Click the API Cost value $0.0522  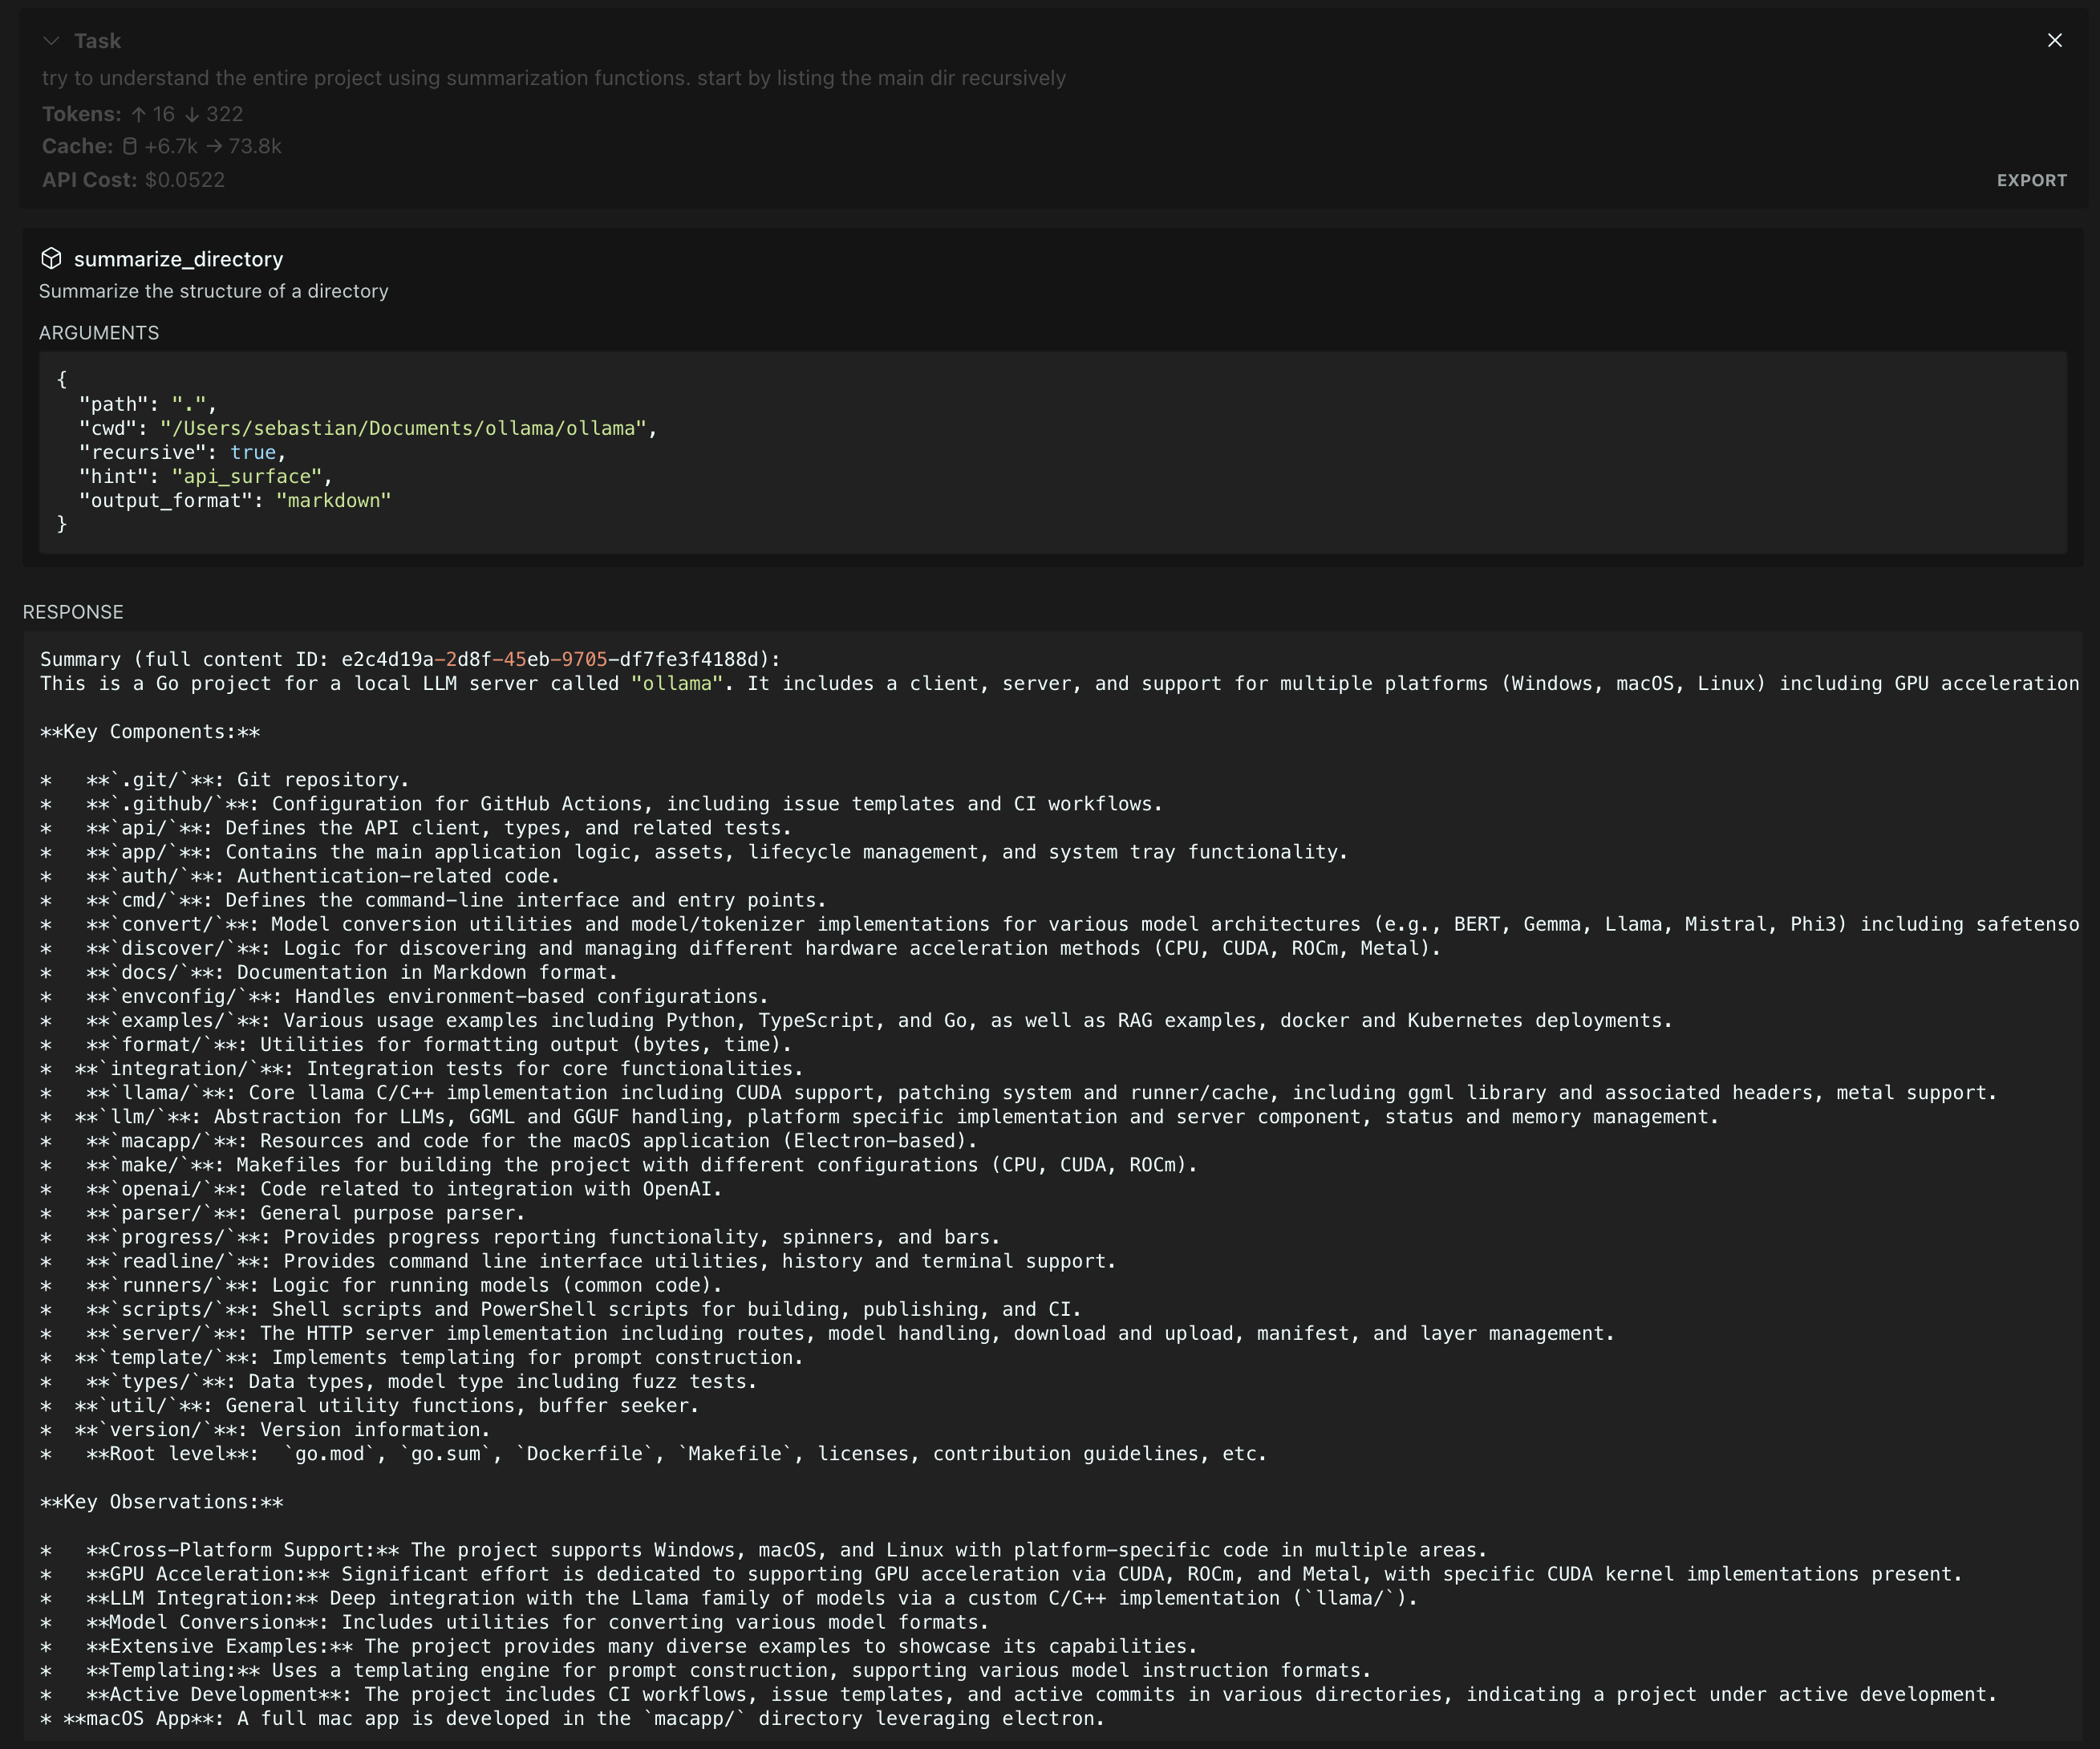point(184,180)
